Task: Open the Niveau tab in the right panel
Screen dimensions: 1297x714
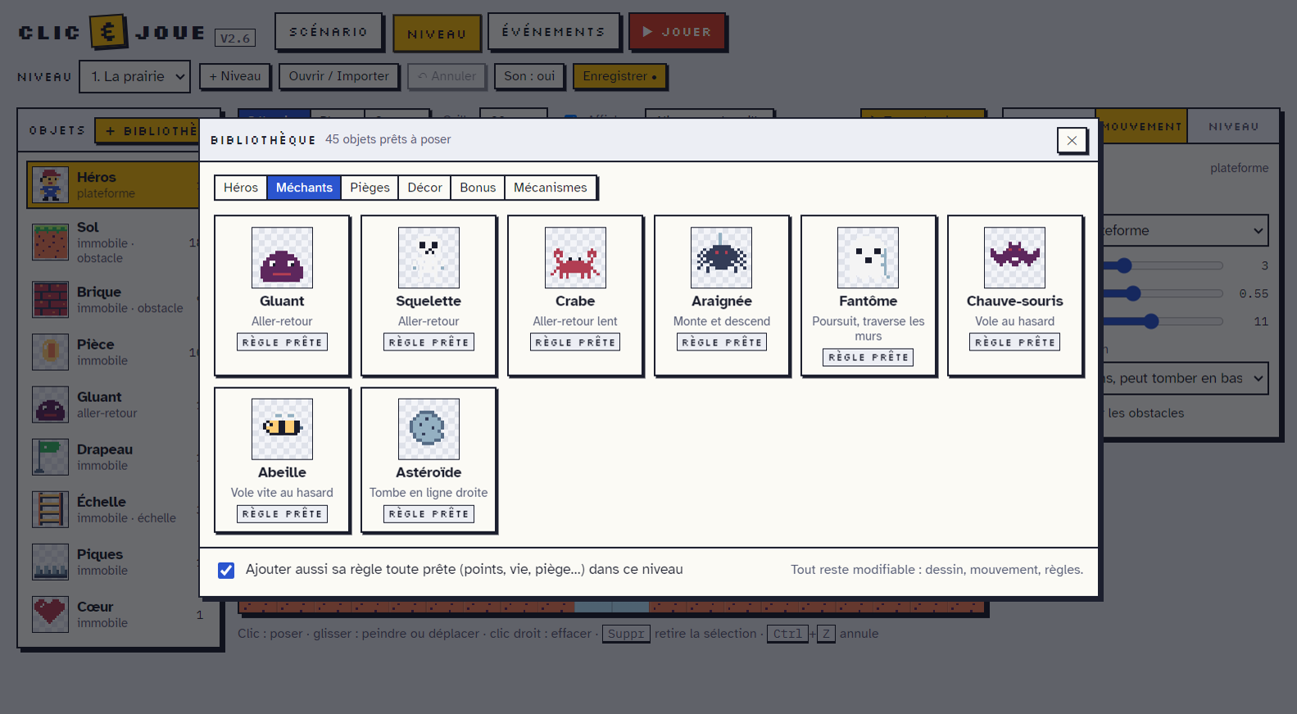Action: 1233,127
